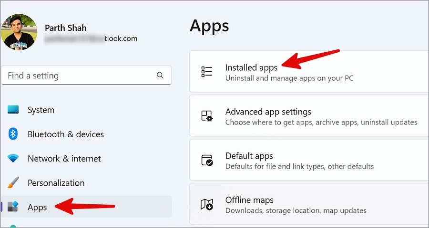Click the outlook.com account email
Image resolution: width=429 pixels, height=228 pixels.
[91, 39]
